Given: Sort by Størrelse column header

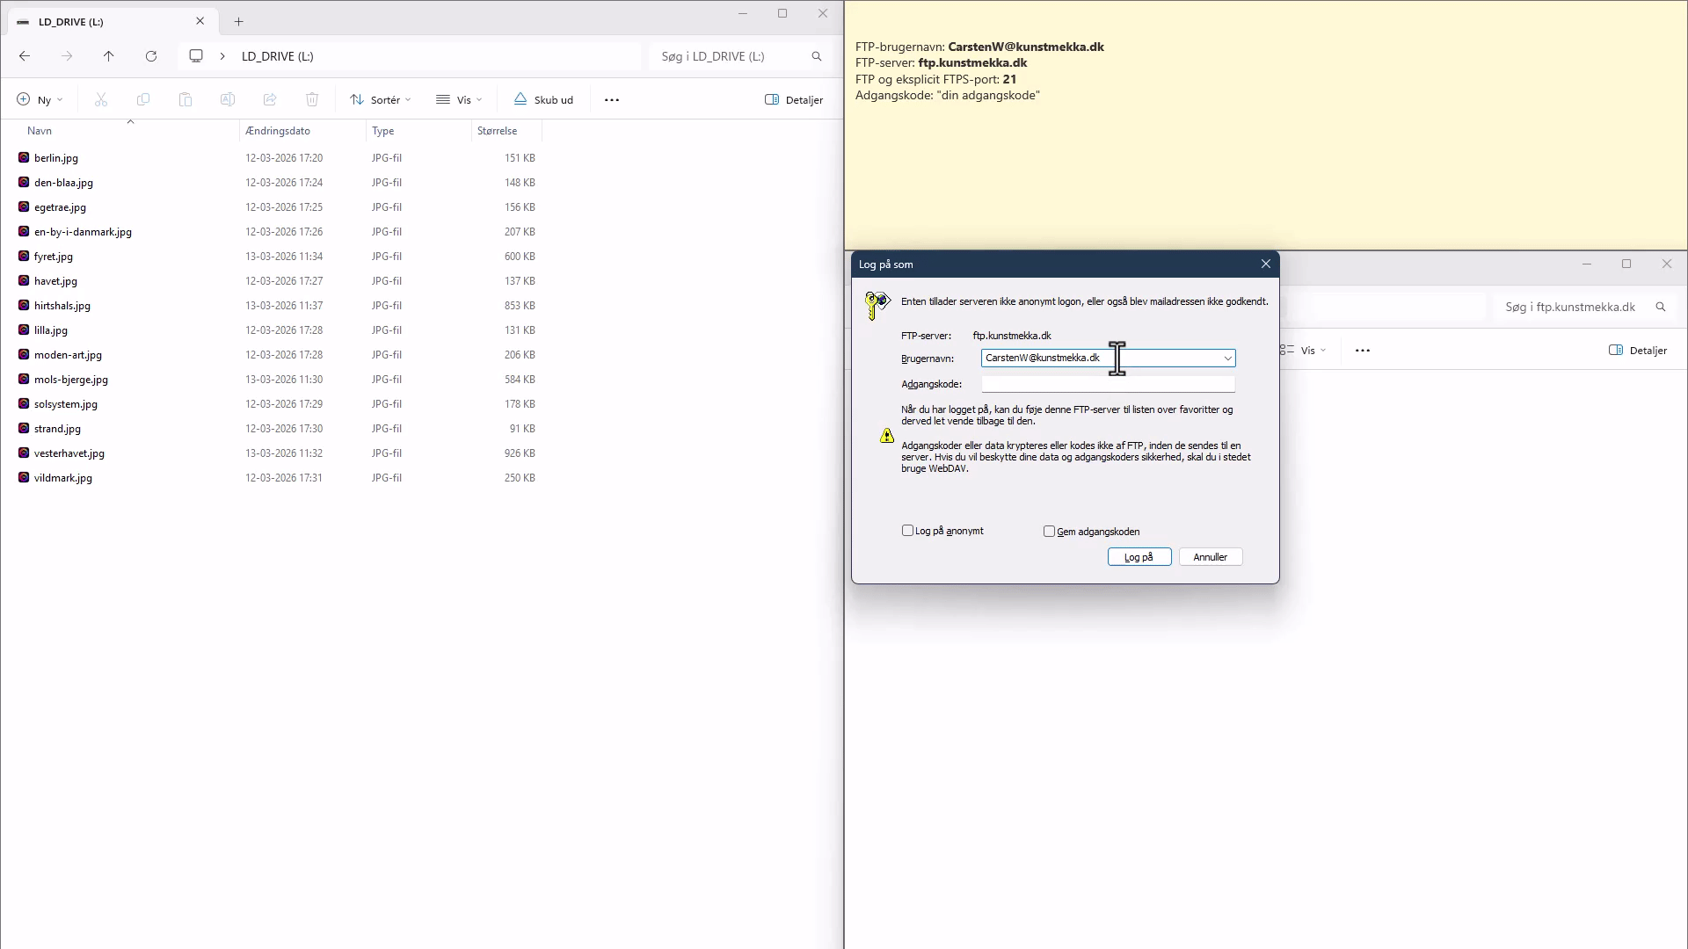Looking at the screenshot, I should point(497,131).
